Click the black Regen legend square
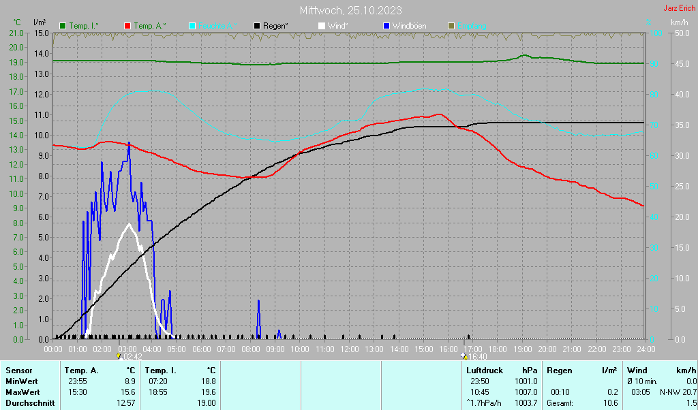This screenshot has width=698, height=410. tap(257, 26)
